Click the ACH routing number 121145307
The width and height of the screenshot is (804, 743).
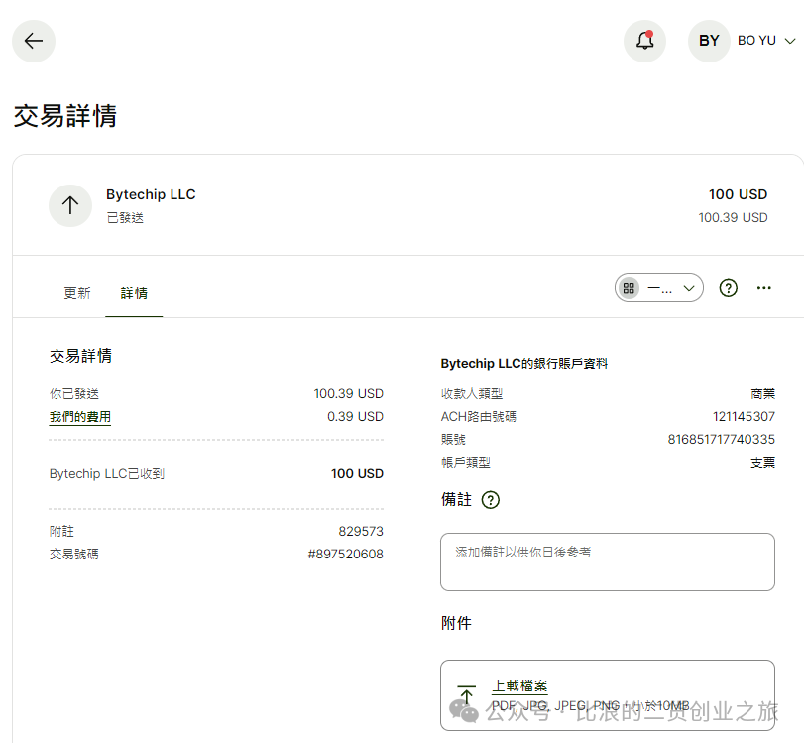pos(744,417)
